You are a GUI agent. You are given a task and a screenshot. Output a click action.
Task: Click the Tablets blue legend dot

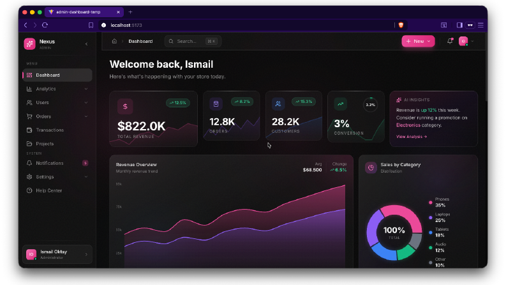pos(430,233)
